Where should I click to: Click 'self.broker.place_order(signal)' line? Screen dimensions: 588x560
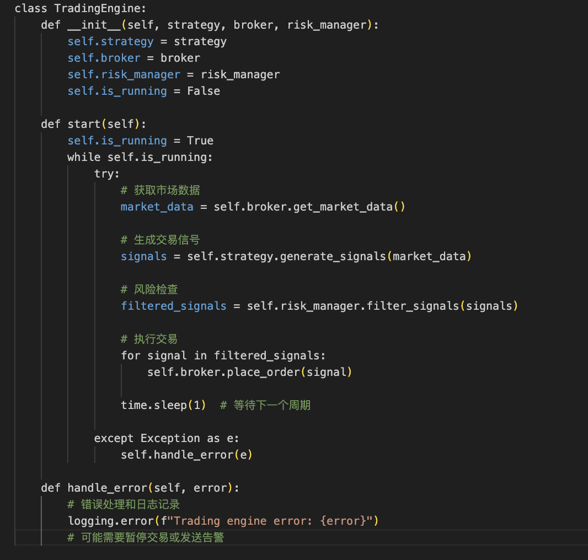pyautogui.click(x=250, y=372)
